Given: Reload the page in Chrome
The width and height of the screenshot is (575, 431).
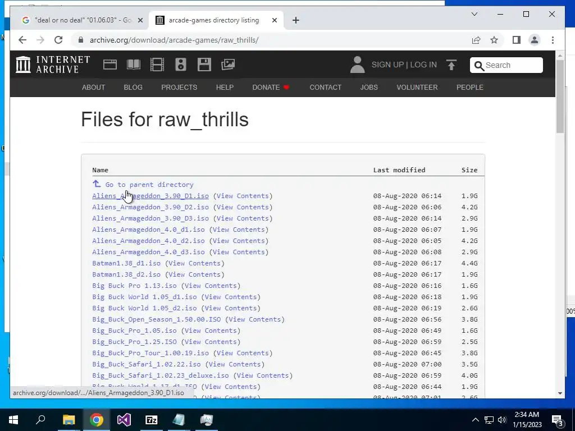Looking at the screenshot, I should pos(58,40).
